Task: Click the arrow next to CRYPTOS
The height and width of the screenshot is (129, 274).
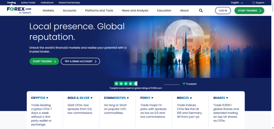Action: tap(47, 98)
